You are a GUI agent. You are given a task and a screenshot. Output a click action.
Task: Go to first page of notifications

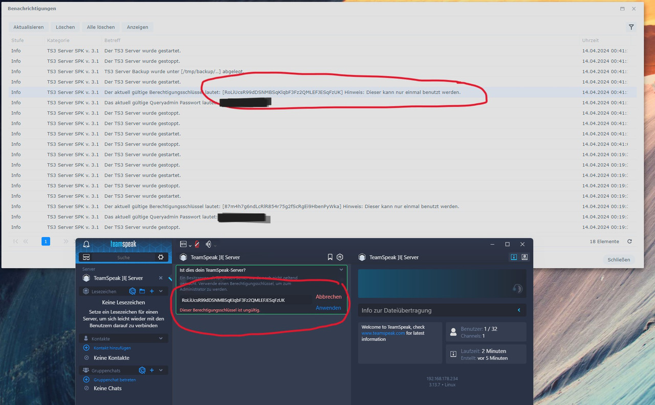pyautogui.click(x=16, y=241)
